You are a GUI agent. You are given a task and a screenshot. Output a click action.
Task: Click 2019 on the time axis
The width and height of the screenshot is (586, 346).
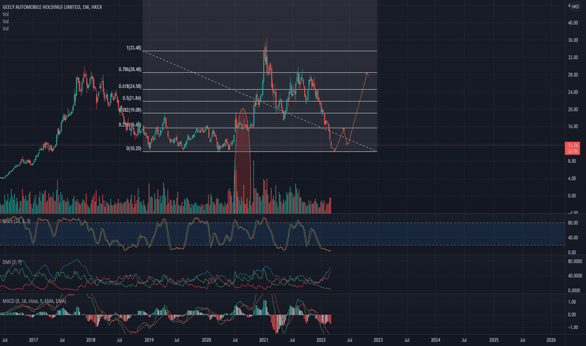pyautogui.click(x=149, y=340)
